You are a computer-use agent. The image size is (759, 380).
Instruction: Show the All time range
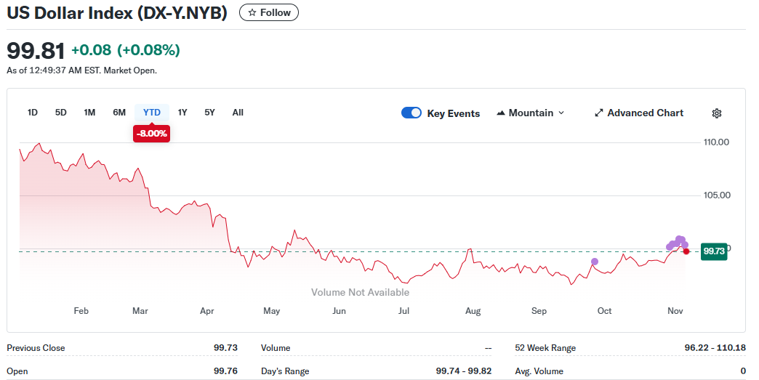[x=238, y=113]
